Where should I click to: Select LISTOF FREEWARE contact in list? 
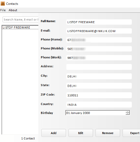[20, 27]
